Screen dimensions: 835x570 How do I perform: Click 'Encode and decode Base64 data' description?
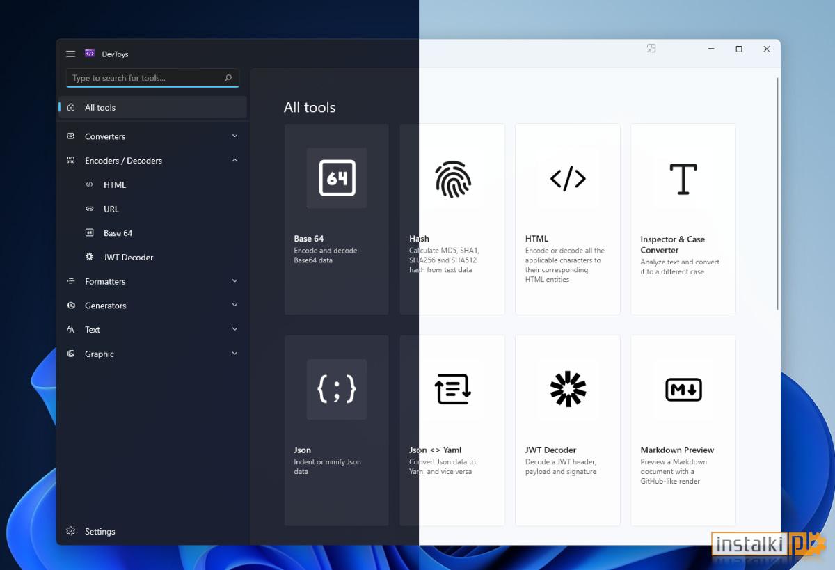click(x=326, y=255)
